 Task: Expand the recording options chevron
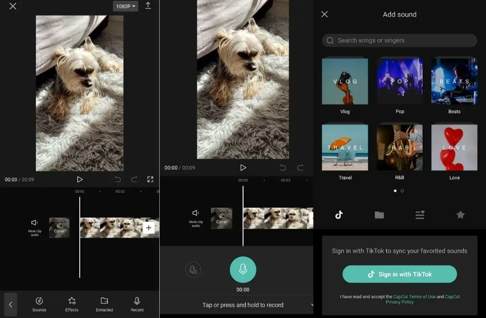312,305
